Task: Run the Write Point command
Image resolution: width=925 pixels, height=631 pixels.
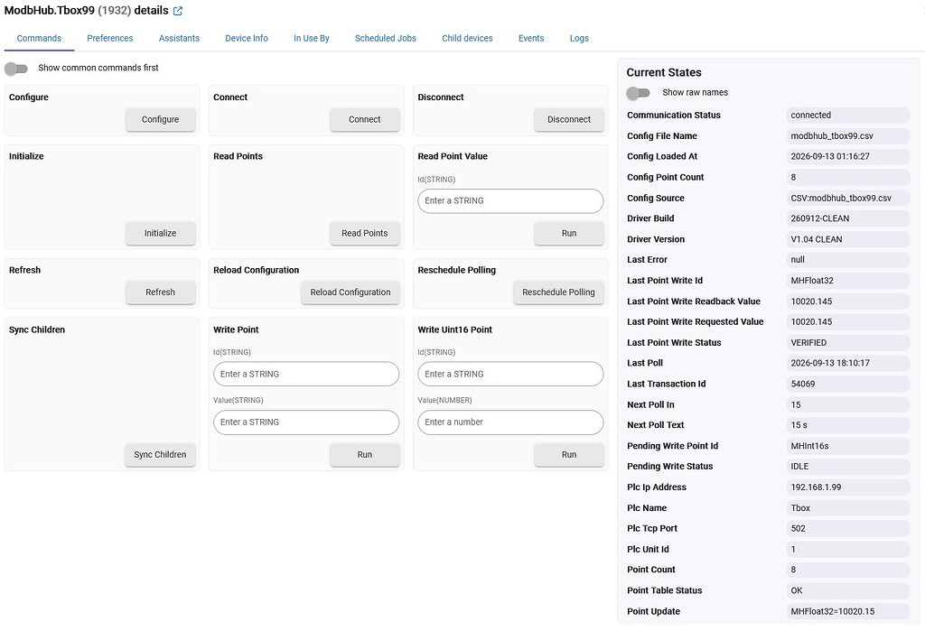Action: pos(365,455)
